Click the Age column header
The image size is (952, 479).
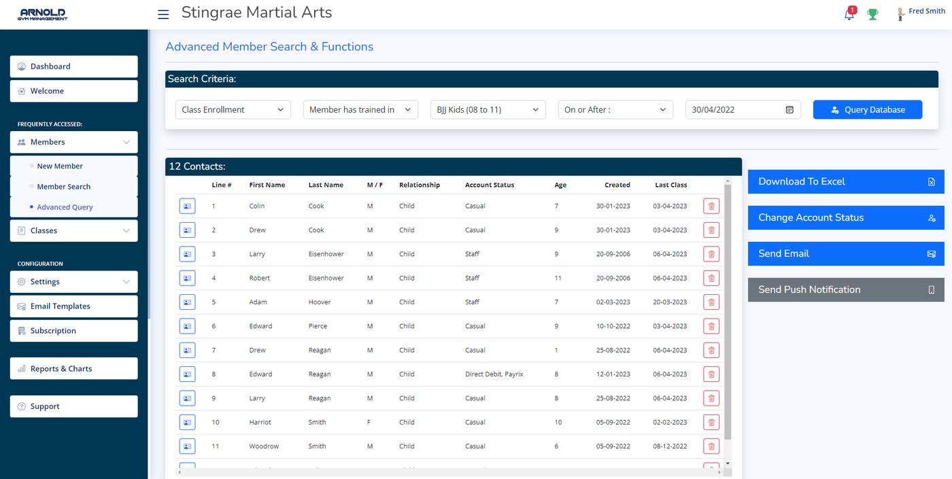[560, 185]
